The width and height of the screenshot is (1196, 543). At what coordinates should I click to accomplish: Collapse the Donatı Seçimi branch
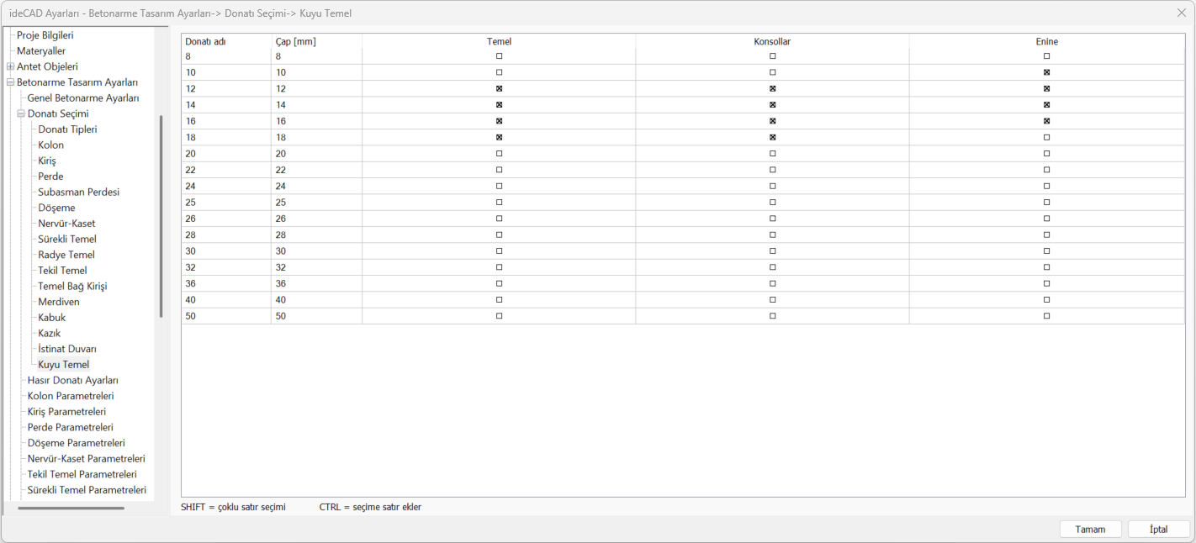pyautogui.click(x=21, y=113)
